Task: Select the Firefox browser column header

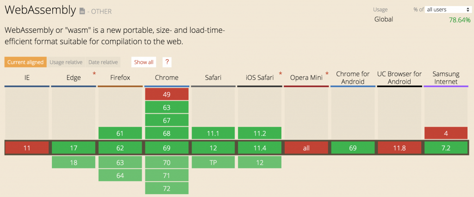Action: pyautogui.click(x=120, y=78)
